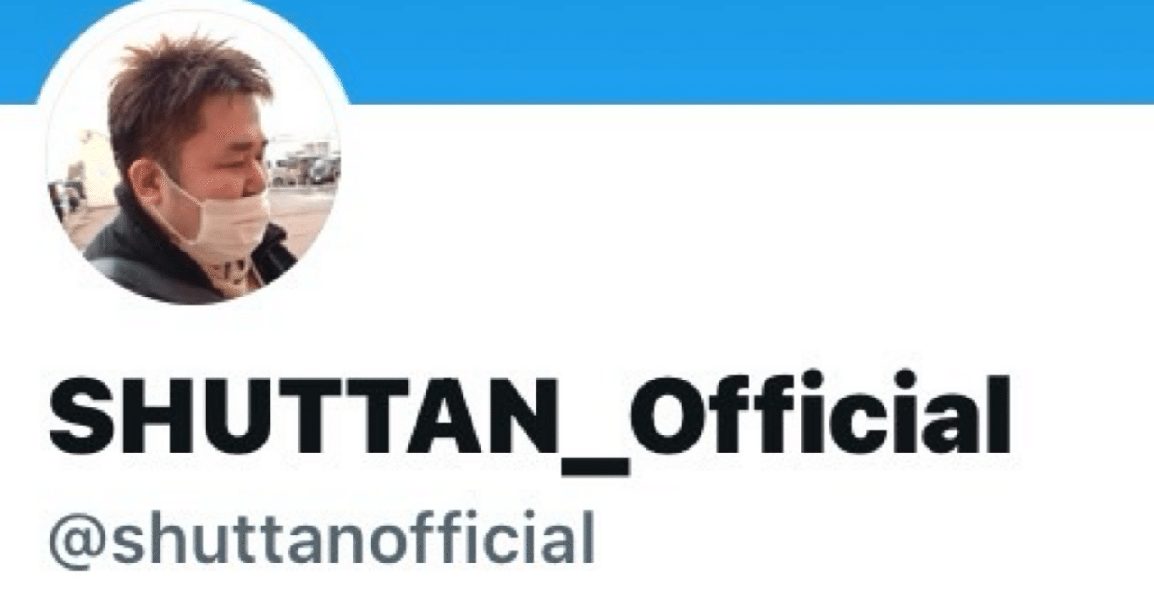Click the @shuttanofficial handle

coord(321,538)
